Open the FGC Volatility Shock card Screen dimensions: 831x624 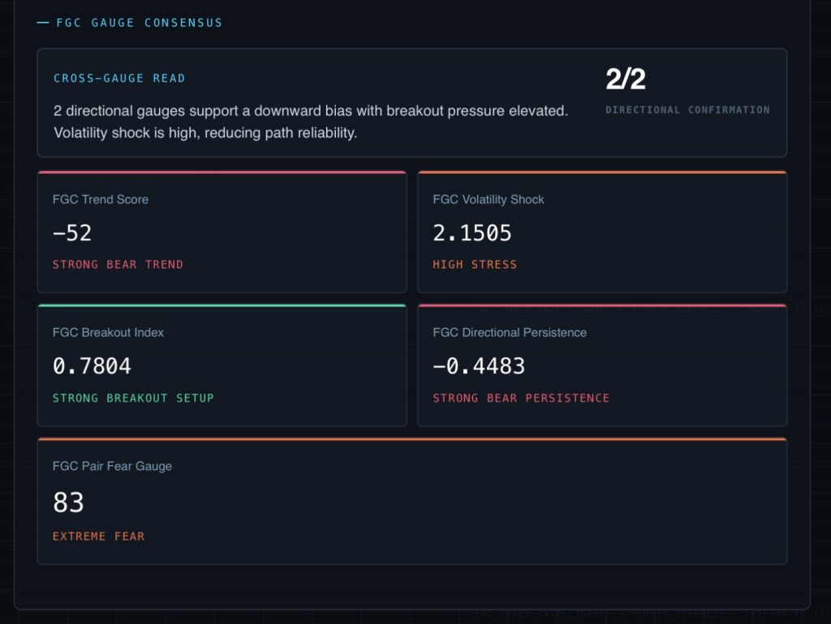click(x=602, y=231)
